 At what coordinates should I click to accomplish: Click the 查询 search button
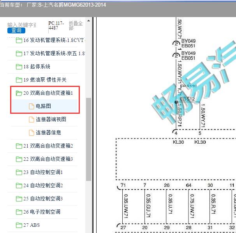(16, 30)
